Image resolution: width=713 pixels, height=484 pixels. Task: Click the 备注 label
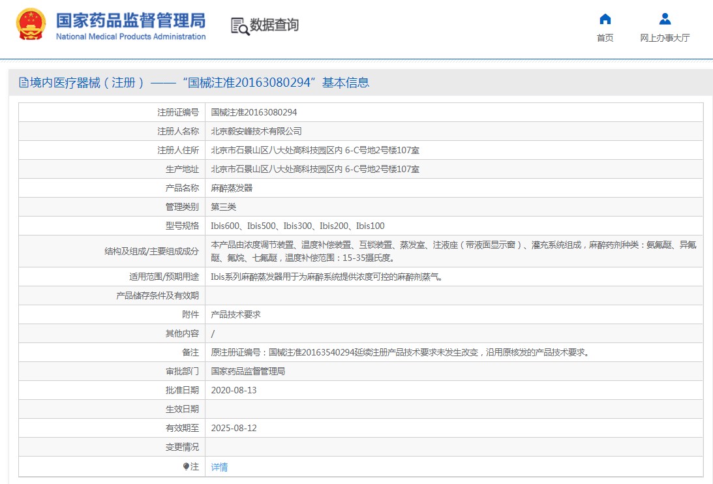[x=190, y=352]
